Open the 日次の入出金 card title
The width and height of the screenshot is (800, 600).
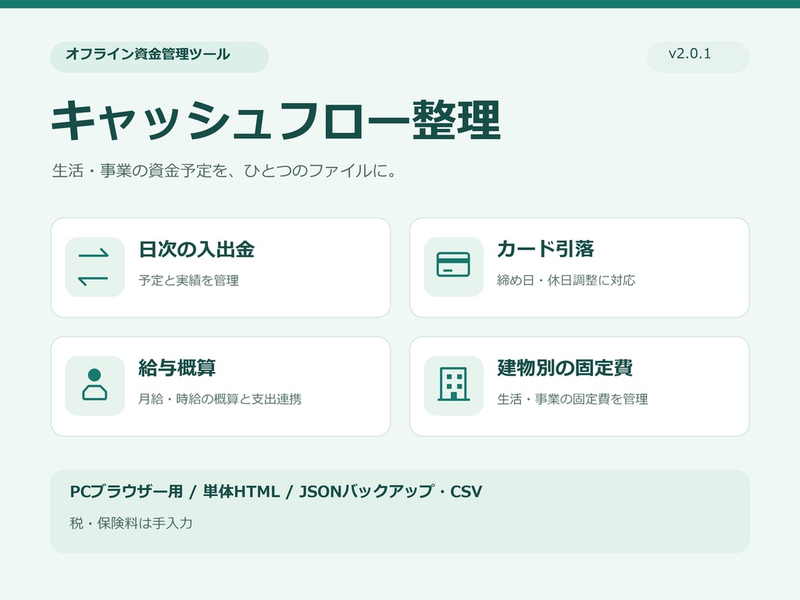(x=196, y=249)
